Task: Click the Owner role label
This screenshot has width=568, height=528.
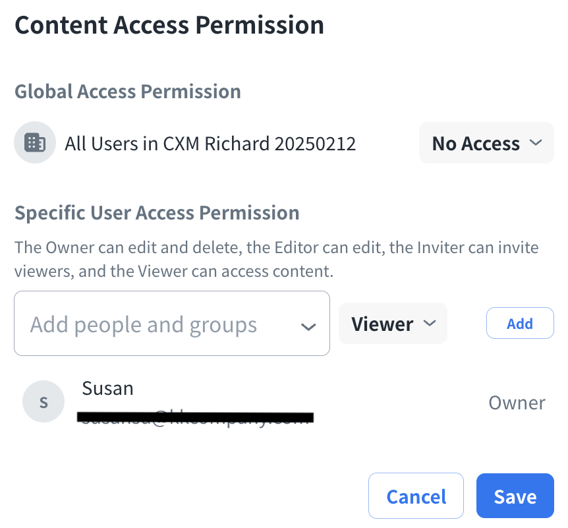Action: (517, 403)
